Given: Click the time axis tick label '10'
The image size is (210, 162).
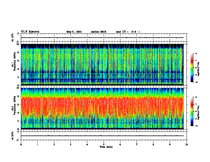Looking at the screenshot, I should point(186,145).
